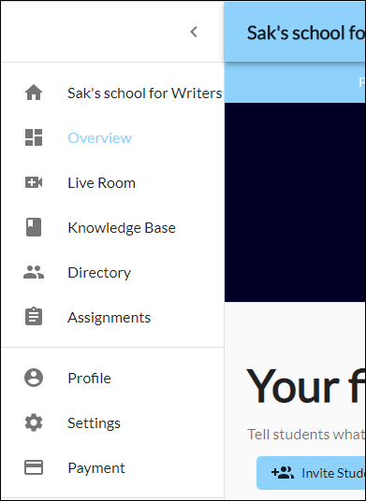Click the Directory people icon
The height and width of the screenshot is (501, 366).
tap(34, 272)
